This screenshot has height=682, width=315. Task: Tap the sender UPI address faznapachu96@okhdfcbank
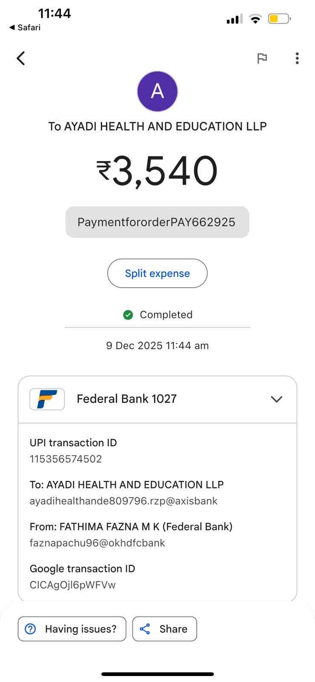[x=97, y=543]
